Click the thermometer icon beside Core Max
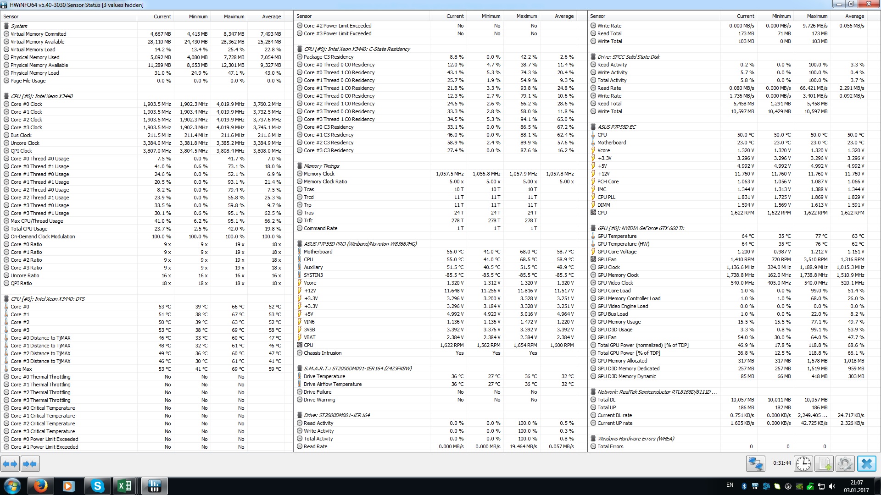Image resolution: width=881 pixels, height=495 pixels. point(6,369)
